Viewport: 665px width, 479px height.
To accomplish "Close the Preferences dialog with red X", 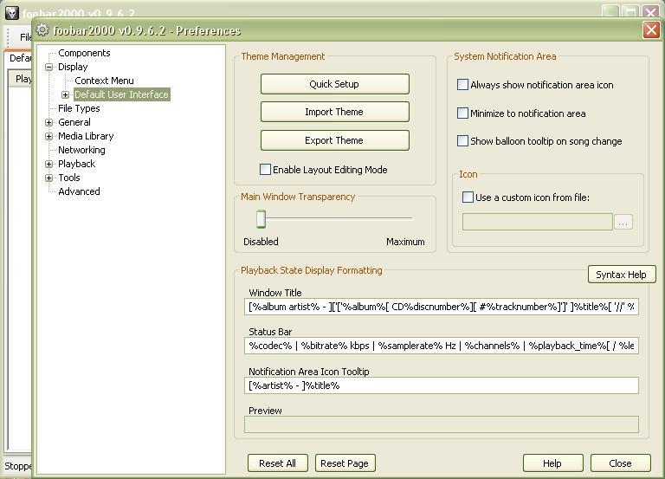I will (x=651, y=30).
